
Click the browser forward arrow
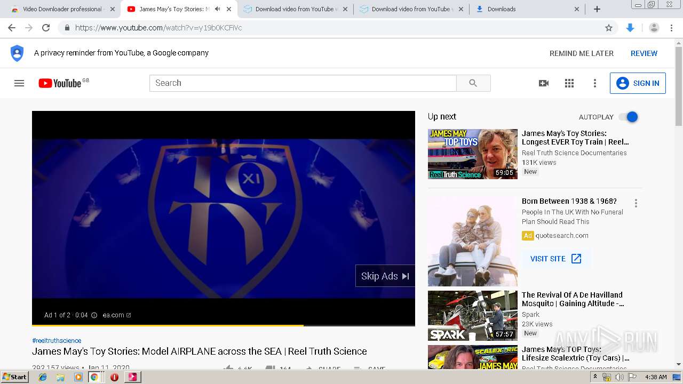29,28
